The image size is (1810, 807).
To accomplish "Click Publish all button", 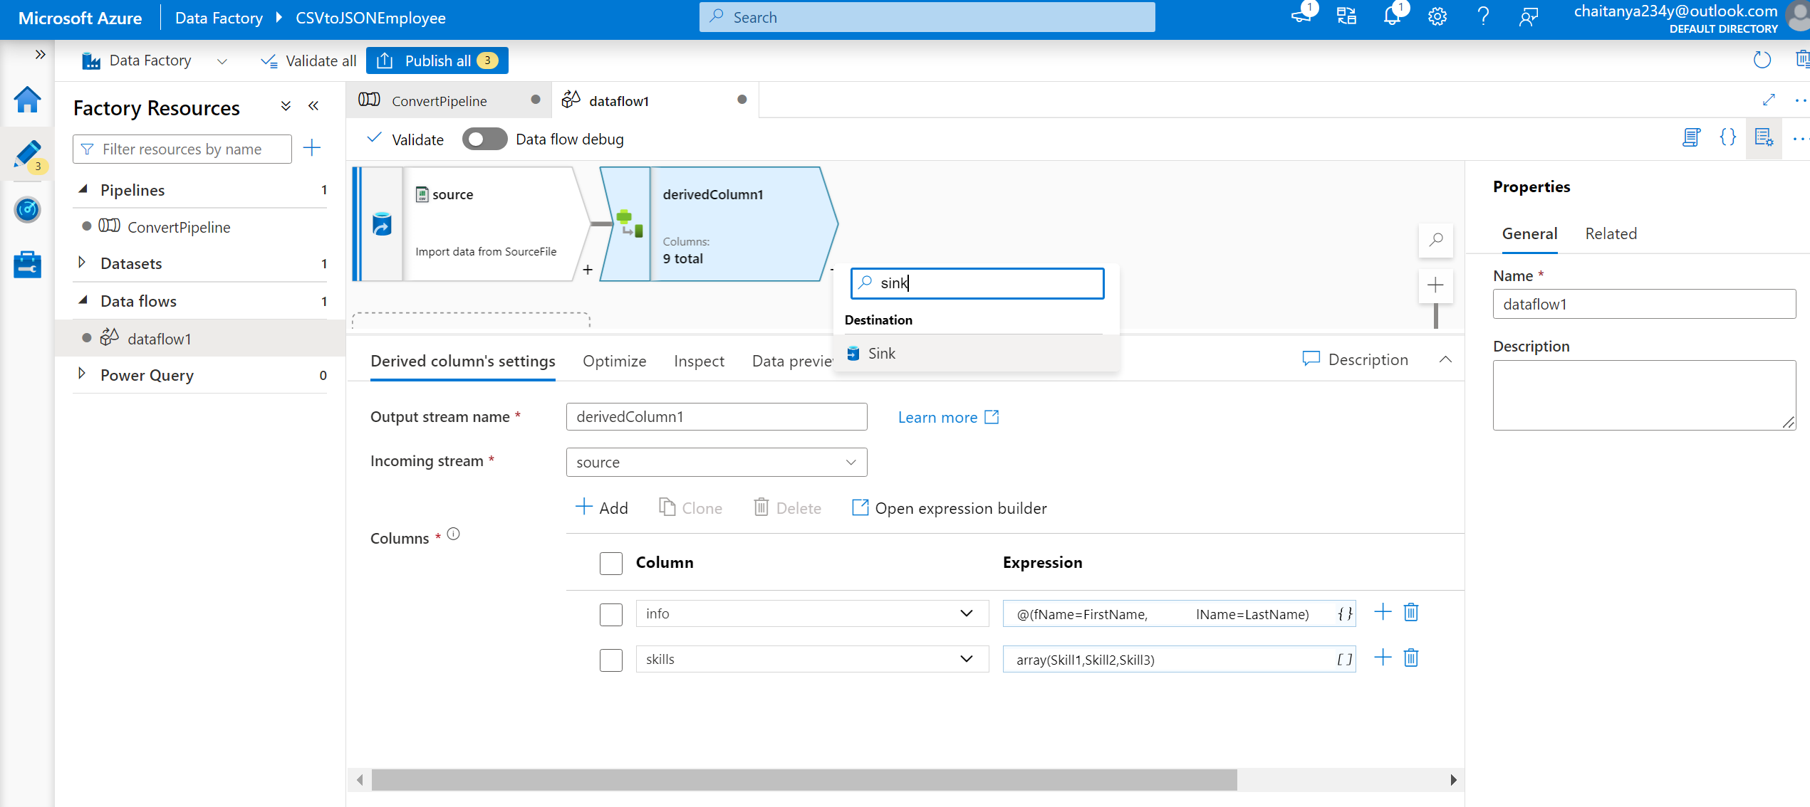I will (437, 60).
